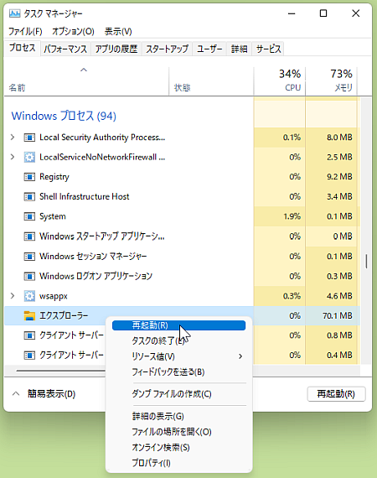The height and width of the screenshot is (478, 377).
Task: Click the Local Security Authority Process icon
Action: (x=29, y=138)
